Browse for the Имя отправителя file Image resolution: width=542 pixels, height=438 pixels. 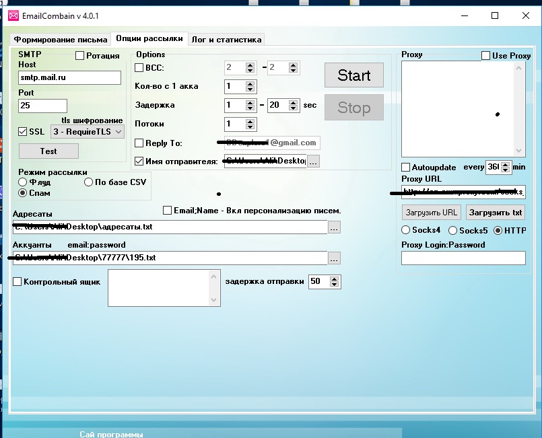(x=314, y=161)
